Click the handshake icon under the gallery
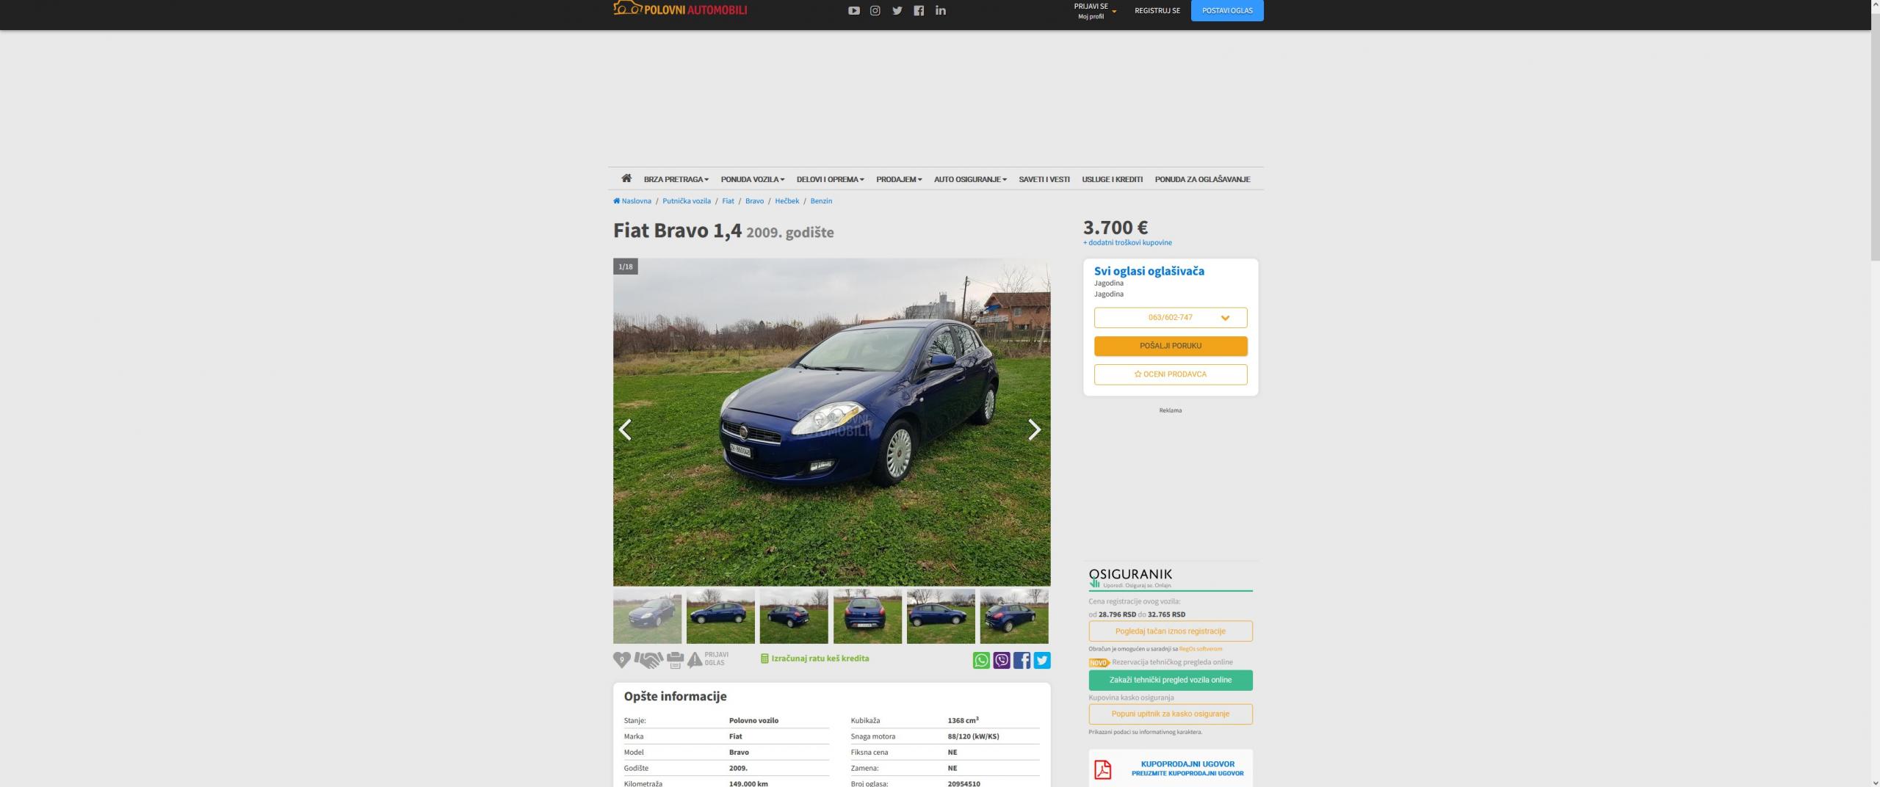 (648, 660)
